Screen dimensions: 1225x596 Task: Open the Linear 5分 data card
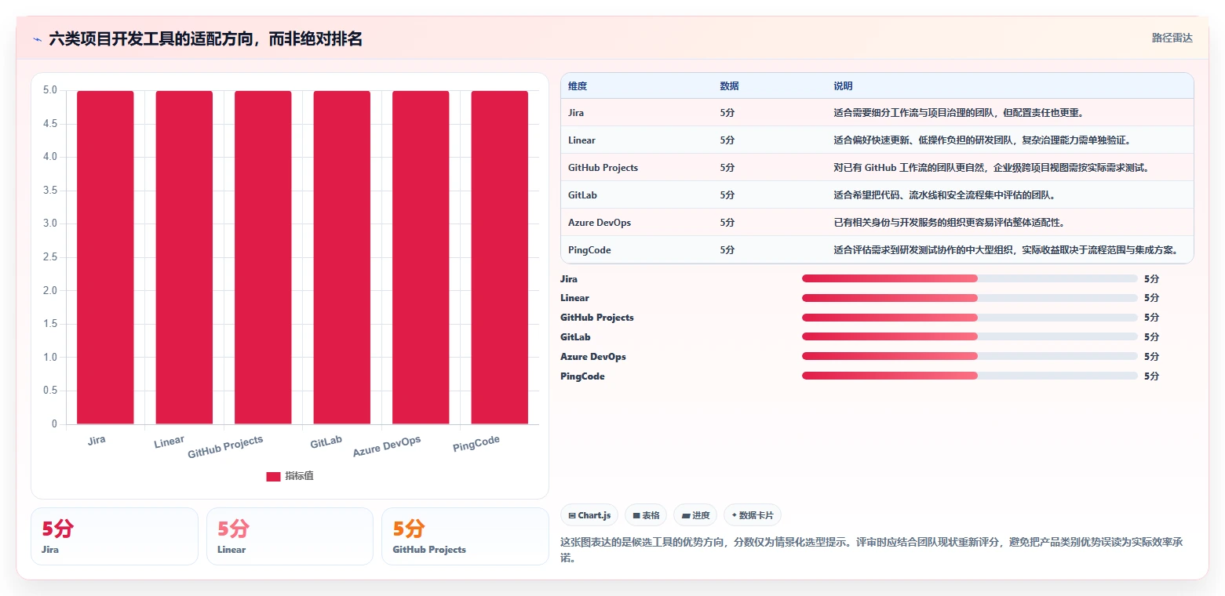(290, 536)
